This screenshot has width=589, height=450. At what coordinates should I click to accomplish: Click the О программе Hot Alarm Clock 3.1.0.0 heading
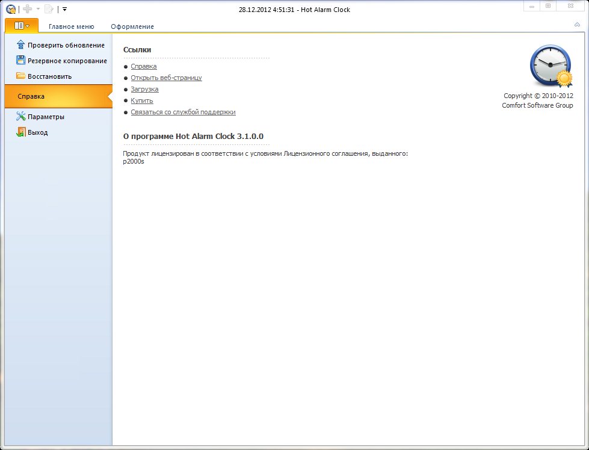point(193,137)
